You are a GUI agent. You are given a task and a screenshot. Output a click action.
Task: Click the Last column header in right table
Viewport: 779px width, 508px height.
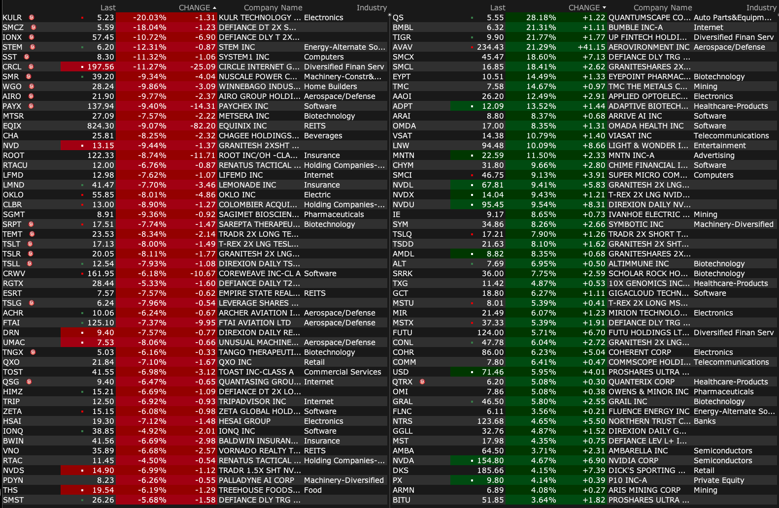(x=498, y=8)
